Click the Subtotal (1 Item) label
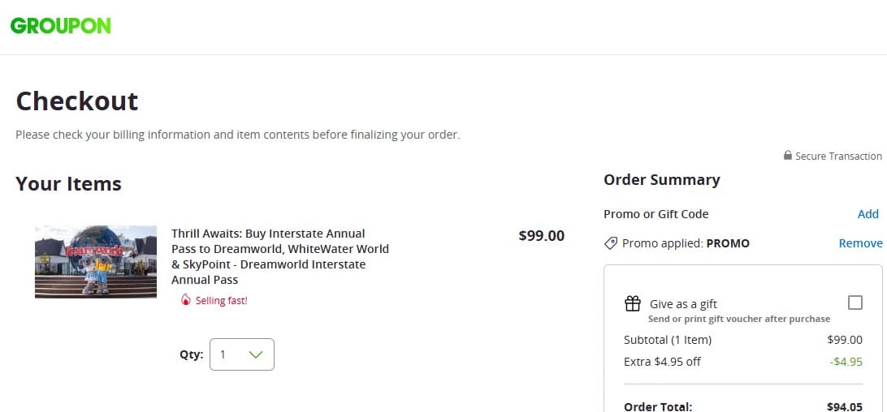 pos(668,340)
